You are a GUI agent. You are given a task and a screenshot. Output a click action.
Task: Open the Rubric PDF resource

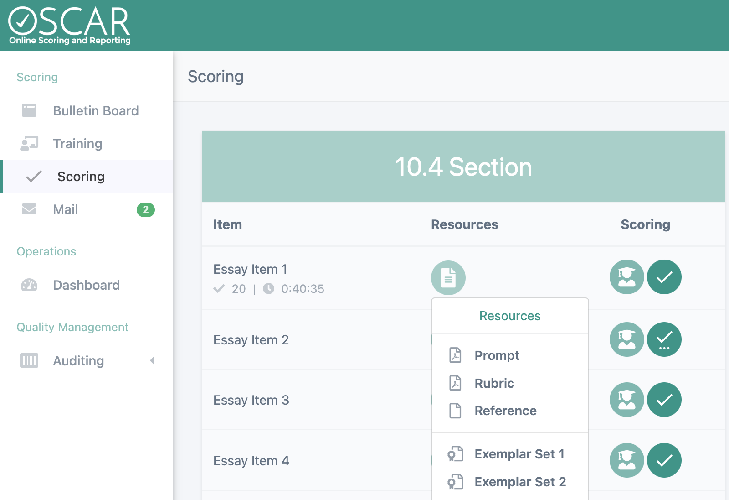coord(494,383)
